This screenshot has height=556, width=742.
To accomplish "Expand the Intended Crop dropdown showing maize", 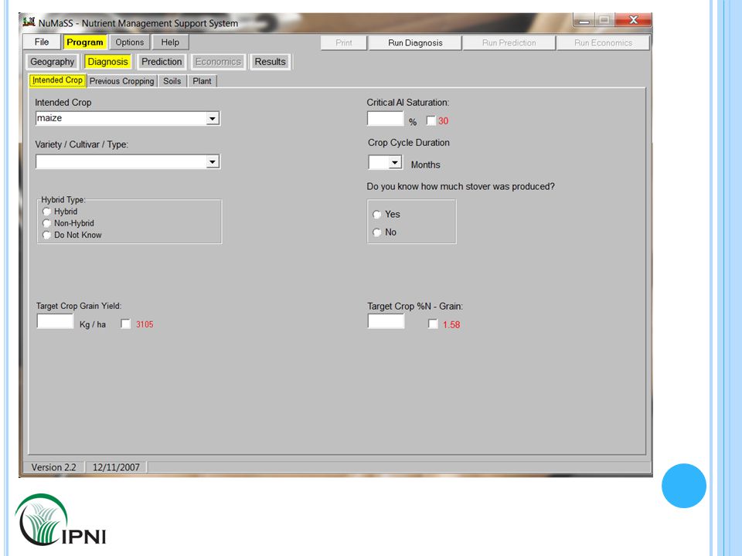I will point(213,118).
